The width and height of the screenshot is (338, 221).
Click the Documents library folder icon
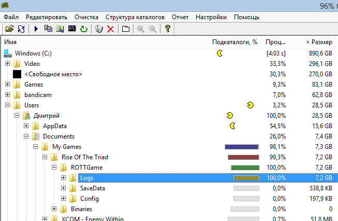(x=36, y=136)
